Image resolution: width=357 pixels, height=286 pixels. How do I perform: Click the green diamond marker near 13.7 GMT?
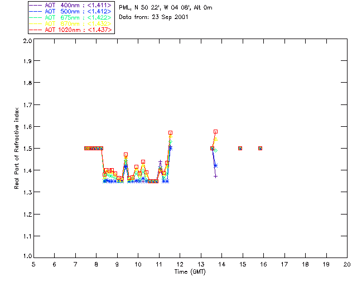[216, 150]
